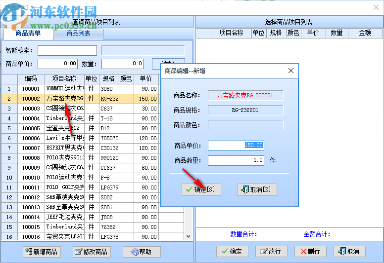Click the 项目名称 column header in the product list
384x263 pixels.
pos(64,78)
